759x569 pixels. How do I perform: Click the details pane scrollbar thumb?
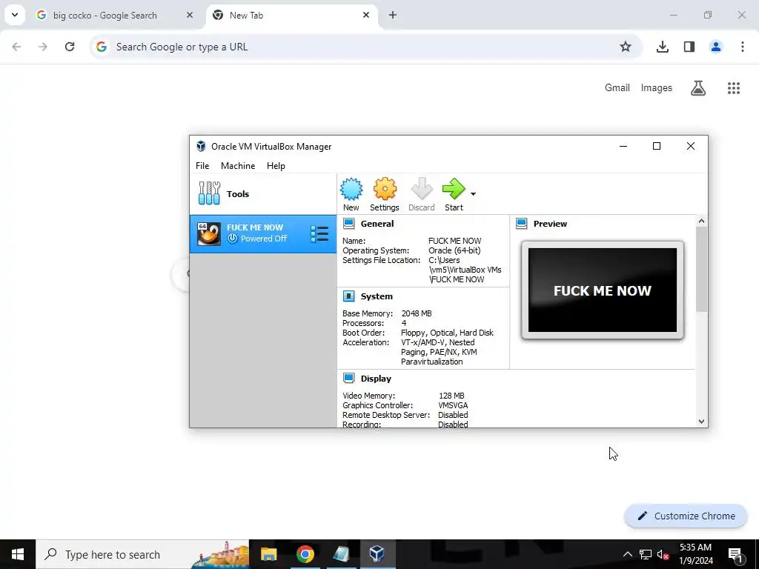[701, 269]
